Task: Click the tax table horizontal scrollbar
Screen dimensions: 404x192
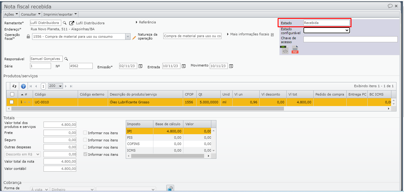Action: tap(167, 156)
